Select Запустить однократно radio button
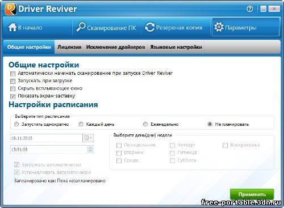284x208 pixels. 16,124
